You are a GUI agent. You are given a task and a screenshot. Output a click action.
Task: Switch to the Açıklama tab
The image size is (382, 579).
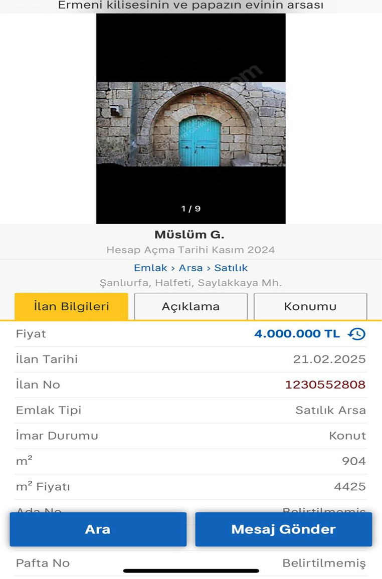click(190, 306)
